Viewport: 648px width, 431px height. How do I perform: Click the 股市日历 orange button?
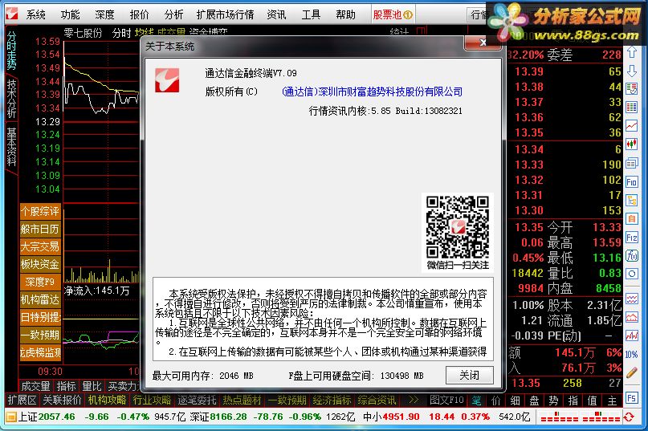40,229
